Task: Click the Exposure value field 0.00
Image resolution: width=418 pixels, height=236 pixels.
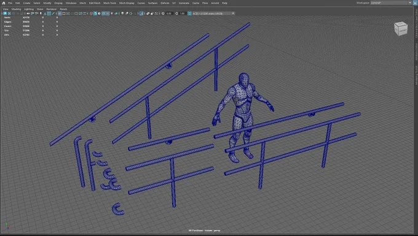Action: pos(169,13)
